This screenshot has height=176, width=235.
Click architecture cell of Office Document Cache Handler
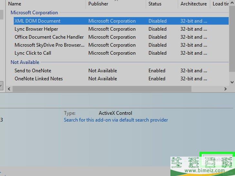coord(194,37)
